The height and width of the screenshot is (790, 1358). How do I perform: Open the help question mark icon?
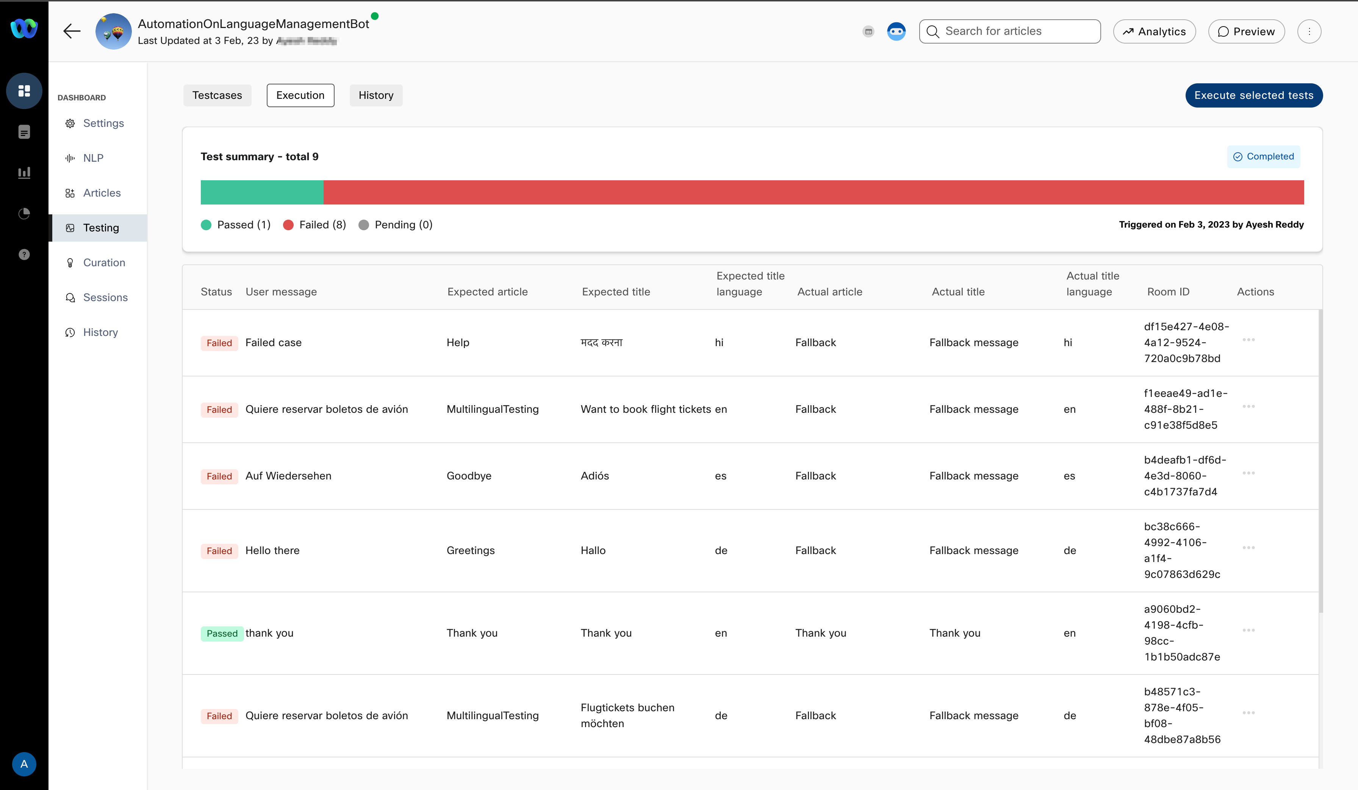pos(24,254)
